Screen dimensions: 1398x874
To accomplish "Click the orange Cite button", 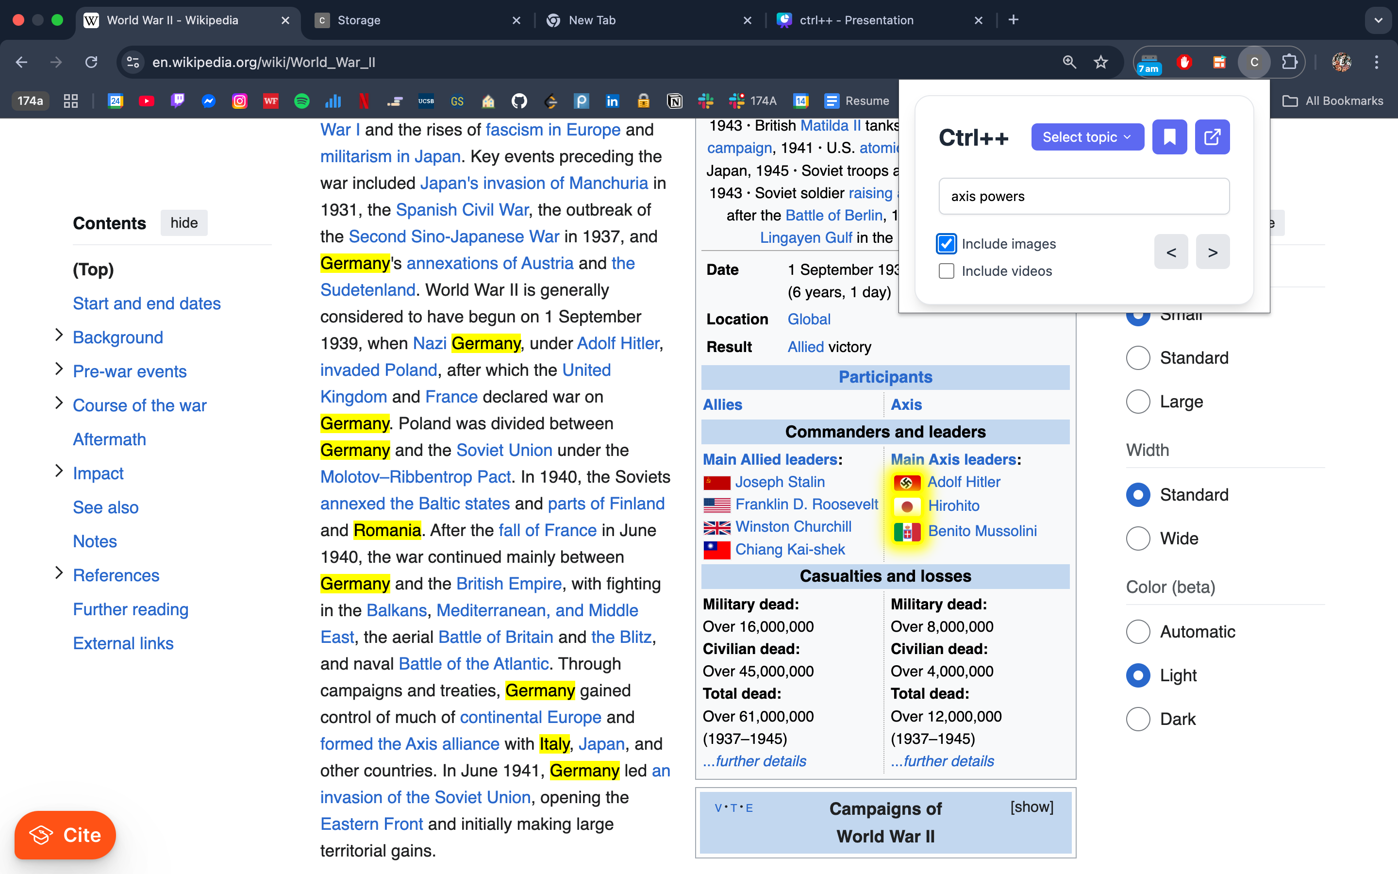I will click(65, 835).
